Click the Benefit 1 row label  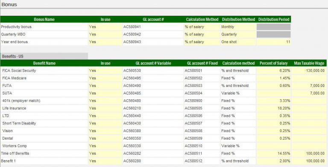click(x=9, y=161)
